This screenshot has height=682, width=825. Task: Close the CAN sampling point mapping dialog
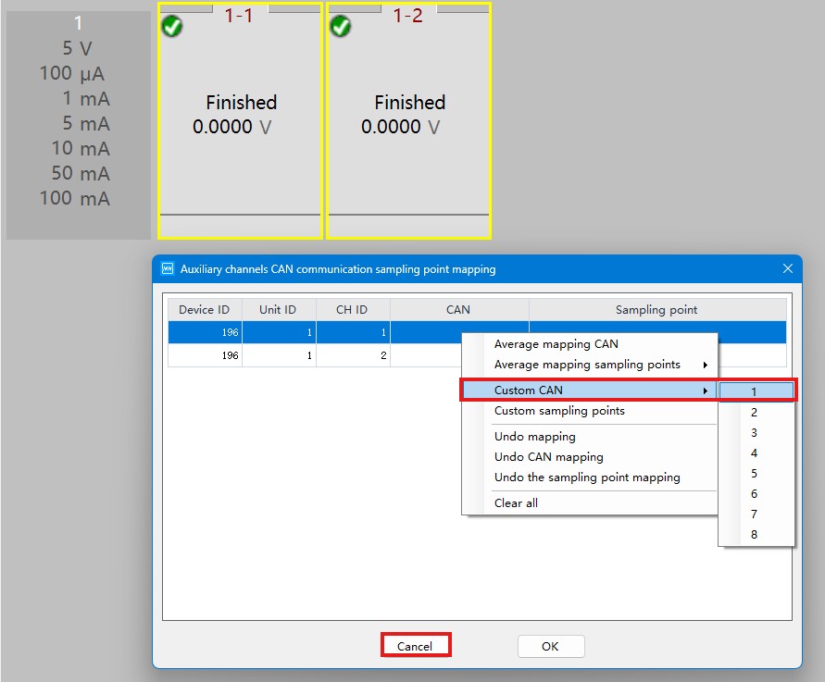[x=787, y=269]
